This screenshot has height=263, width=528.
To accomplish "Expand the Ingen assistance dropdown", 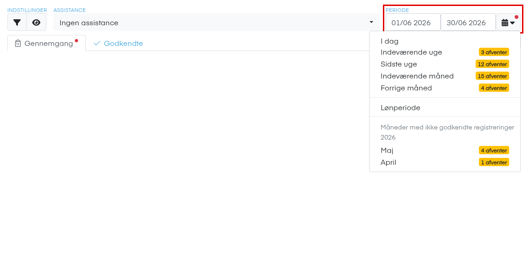I will click(216, 22).
